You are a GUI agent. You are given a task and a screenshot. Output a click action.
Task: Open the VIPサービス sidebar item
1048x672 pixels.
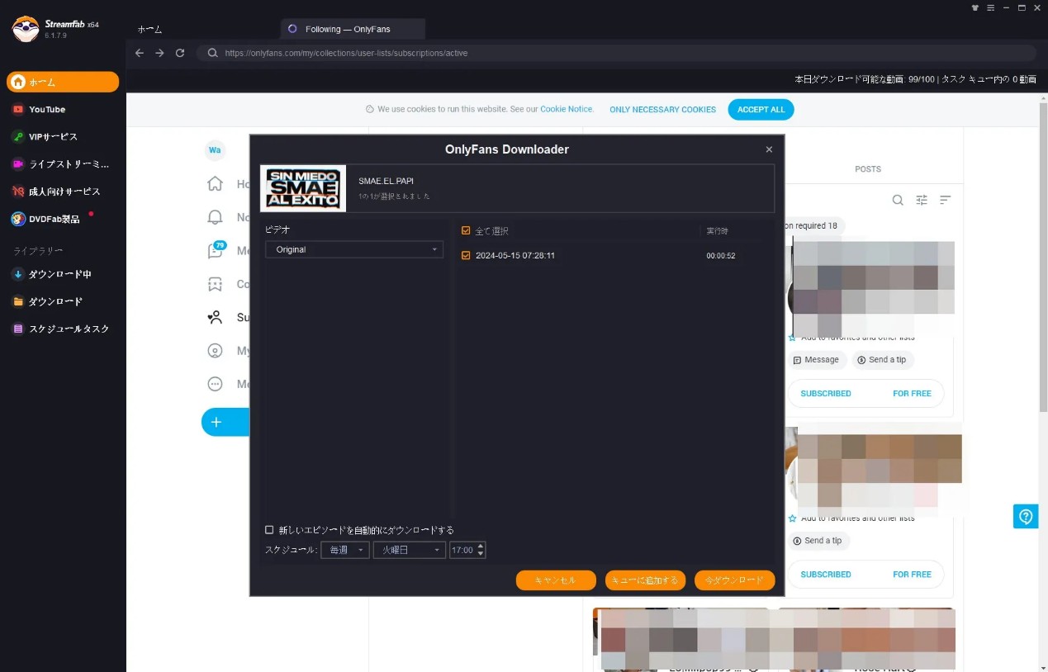52,136
